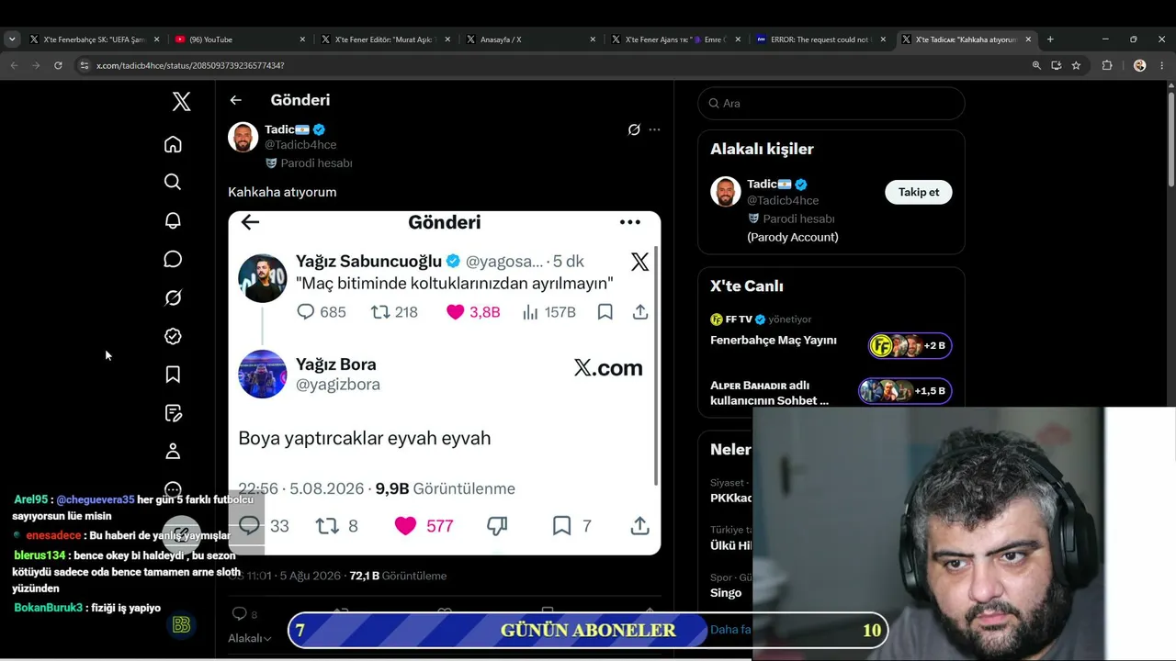Click the +1,5 B listeners avatar pill

(x=905, y=391)
